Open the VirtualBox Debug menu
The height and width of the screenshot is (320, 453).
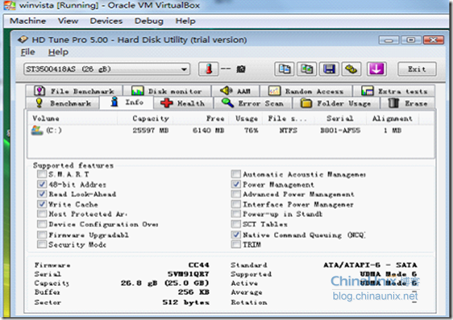(149, 21)
